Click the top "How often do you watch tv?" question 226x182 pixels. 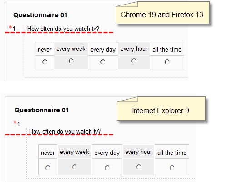coord(63,29)
